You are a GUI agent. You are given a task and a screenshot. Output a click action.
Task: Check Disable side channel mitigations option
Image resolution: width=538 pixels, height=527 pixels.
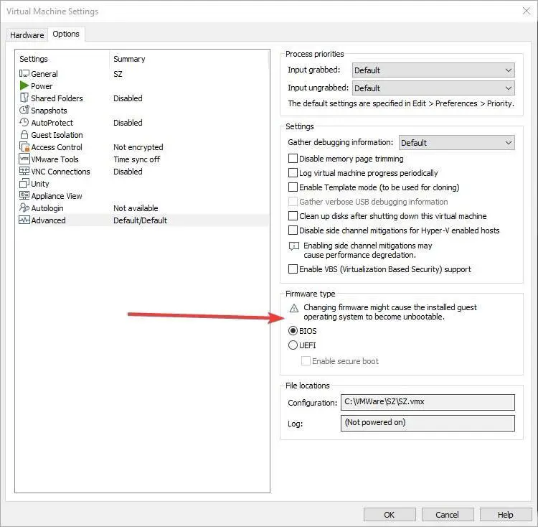pyautogui.click(x=293, y=230)
